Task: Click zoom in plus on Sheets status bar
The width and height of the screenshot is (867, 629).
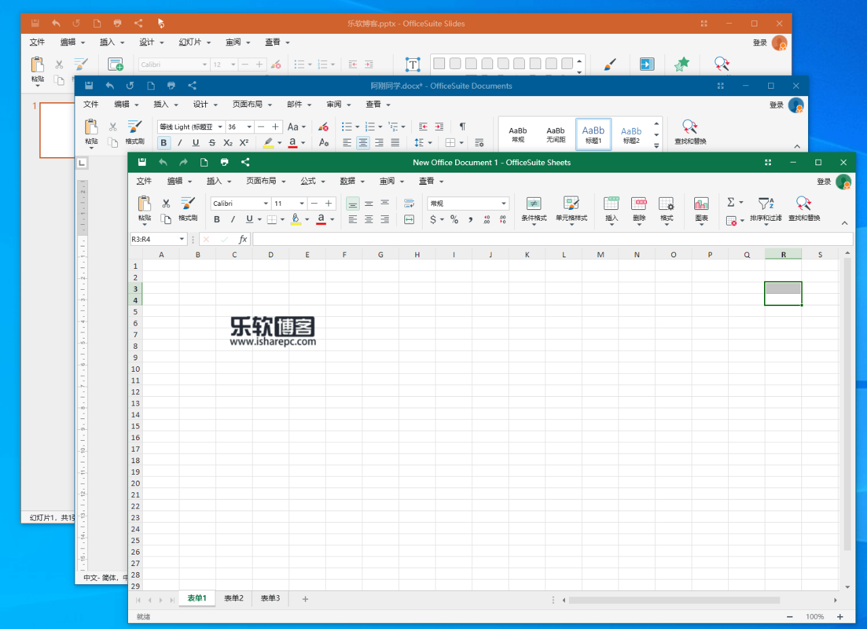Action: 840,617
